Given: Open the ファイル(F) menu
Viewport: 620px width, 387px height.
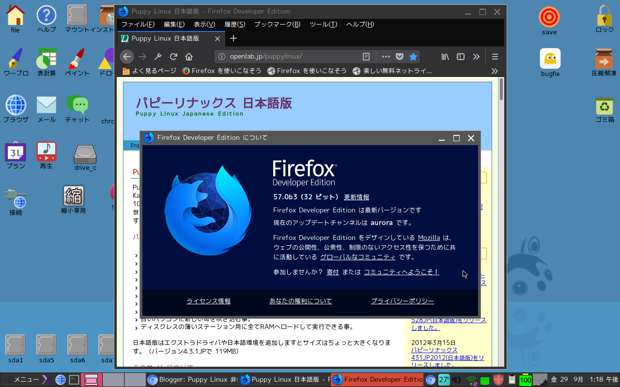Looking at the screenshot, I should click(x=138, y=24).
